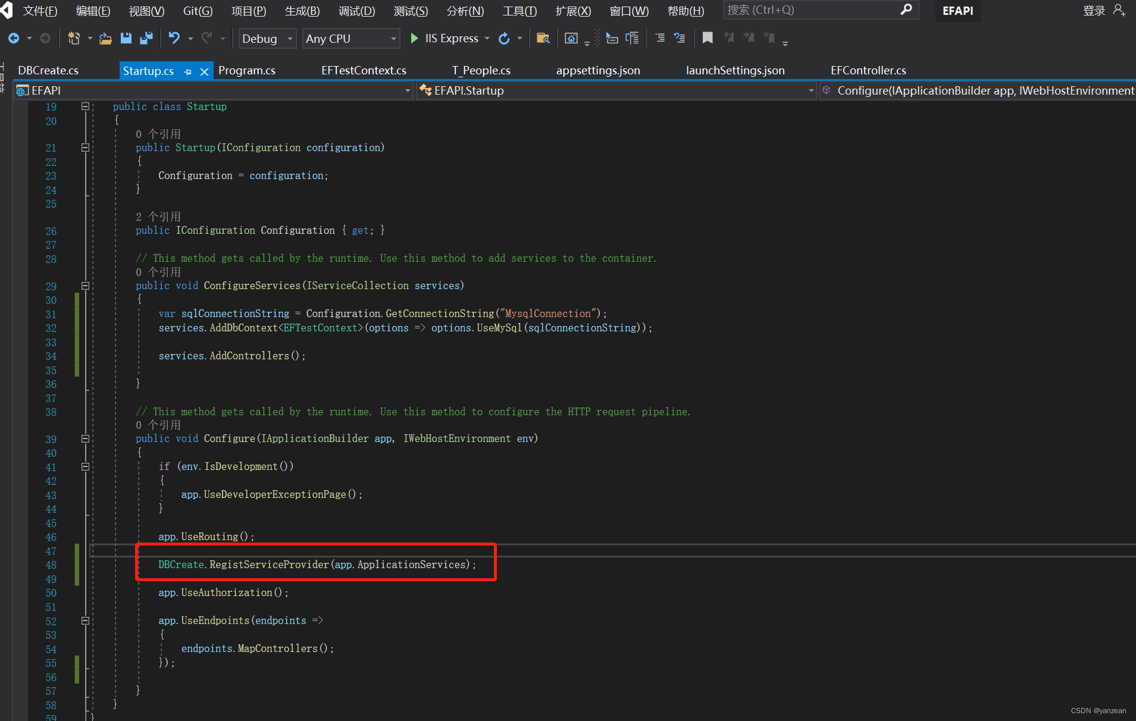Screen dimensions: 1136x721
Task: Click the Find in Files folder icon
Action: pyautogui.click(x=543, y=39)
